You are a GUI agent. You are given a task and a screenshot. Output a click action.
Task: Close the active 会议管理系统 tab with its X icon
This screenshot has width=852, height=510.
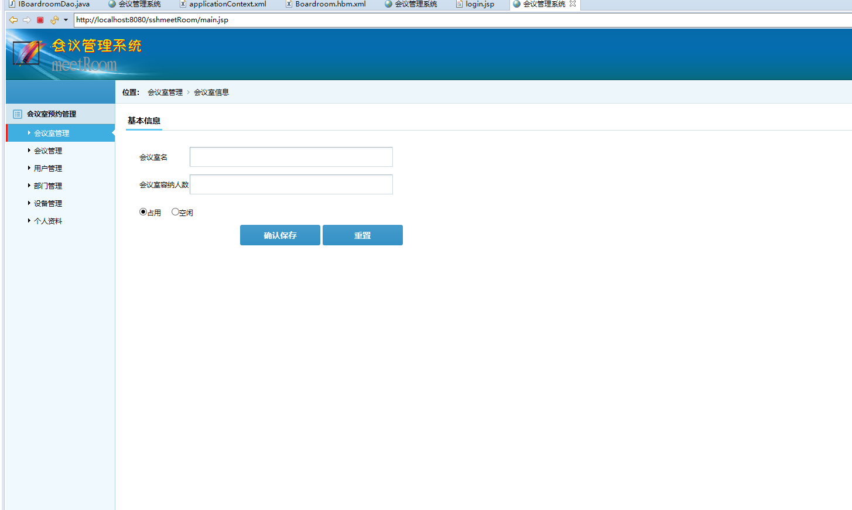573,4
